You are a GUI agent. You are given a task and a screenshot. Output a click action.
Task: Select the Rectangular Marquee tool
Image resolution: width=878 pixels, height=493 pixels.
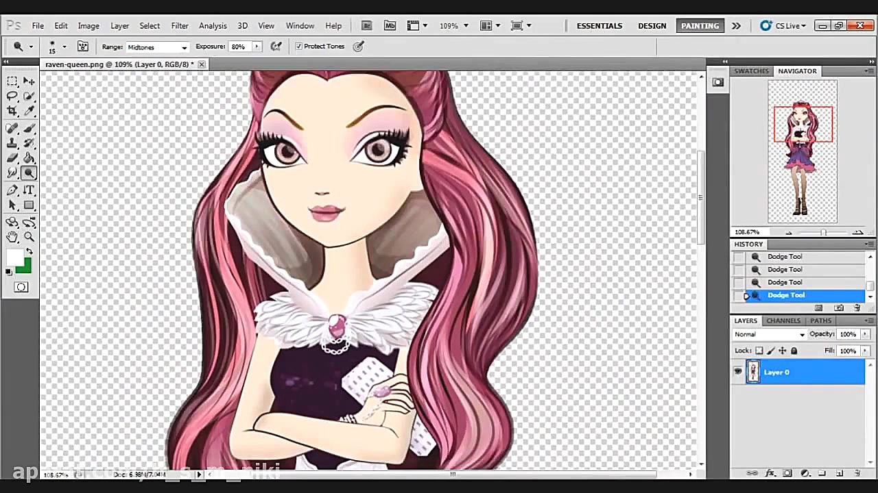click(12, 81)
